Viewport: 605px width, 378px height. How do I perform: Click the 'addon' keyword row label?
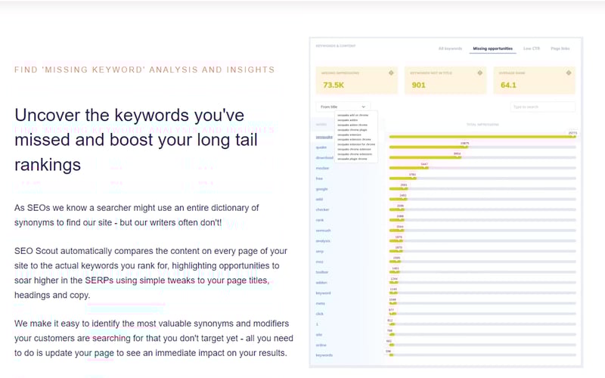click(321, 282)
